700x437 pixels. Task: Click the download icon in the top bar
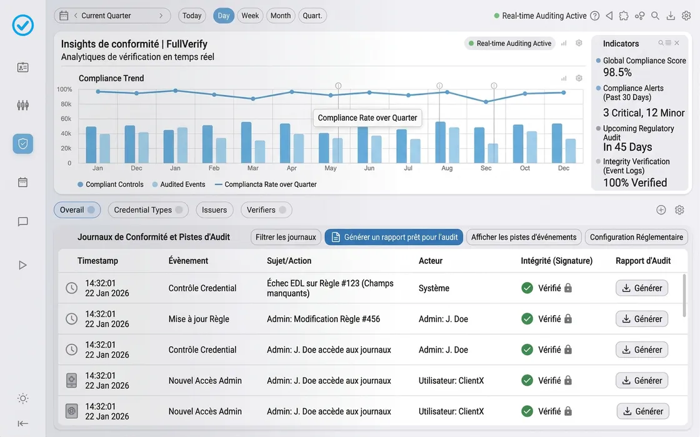click(x=671, y=15)
